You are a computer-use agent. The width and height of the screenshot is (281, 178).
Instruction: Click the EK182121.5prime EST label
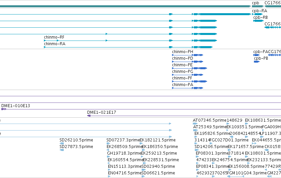pyautogui.click(x=158, y=140)
